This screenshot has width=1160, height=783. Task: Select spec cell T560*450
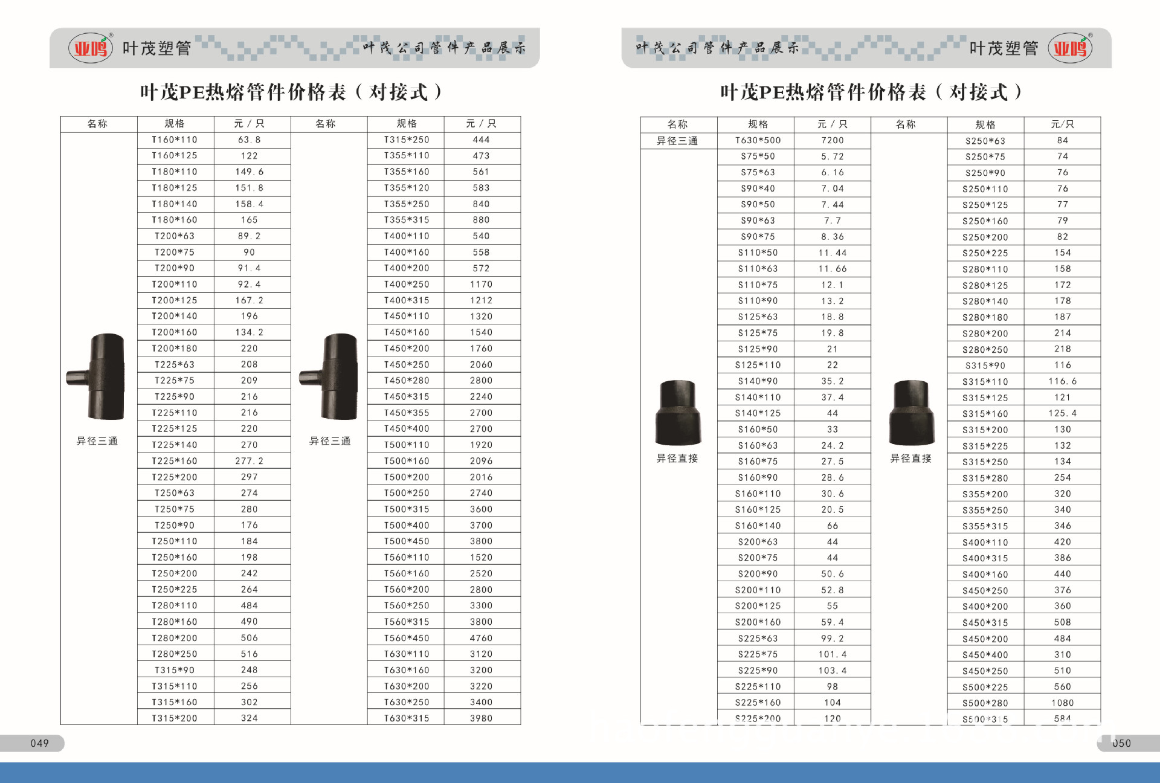(x=406, y=638)
